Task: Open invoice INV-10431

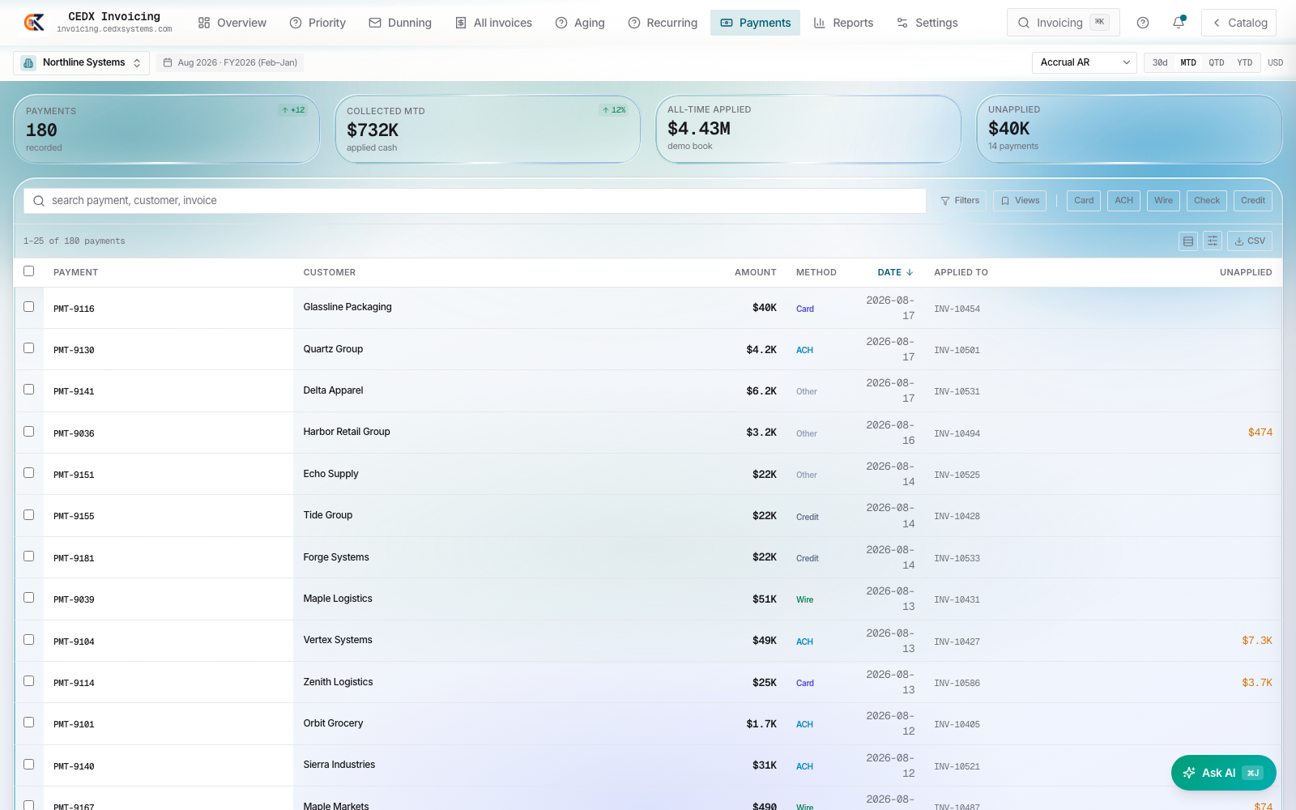Action: 957,599
